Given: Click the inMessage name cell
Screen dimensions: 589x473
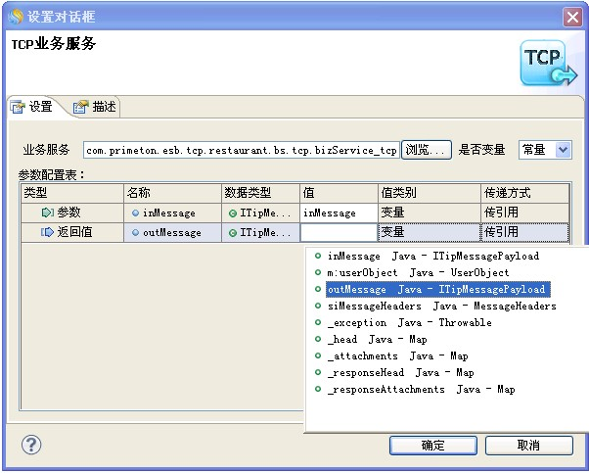Looking at the screenshot, I should pos(168,213).
